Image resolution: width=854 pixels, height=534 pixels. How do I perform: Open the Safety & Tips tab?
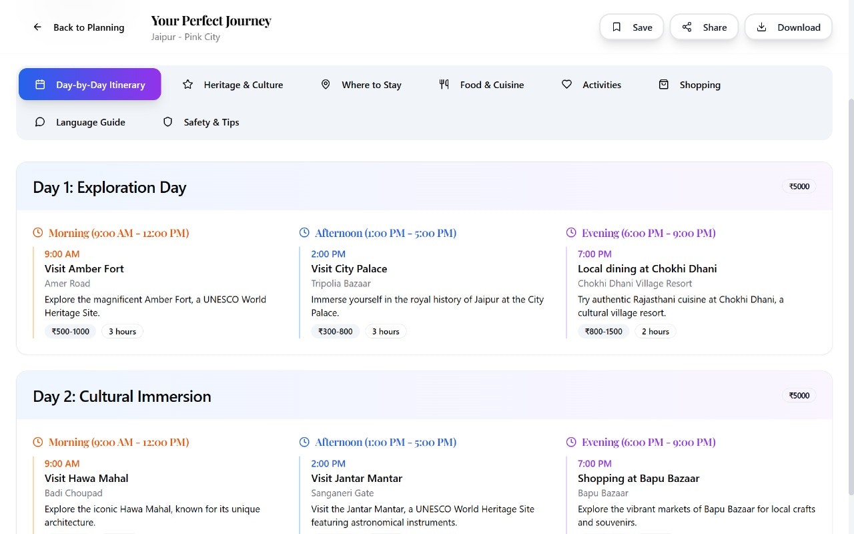[x=201, y=121]
